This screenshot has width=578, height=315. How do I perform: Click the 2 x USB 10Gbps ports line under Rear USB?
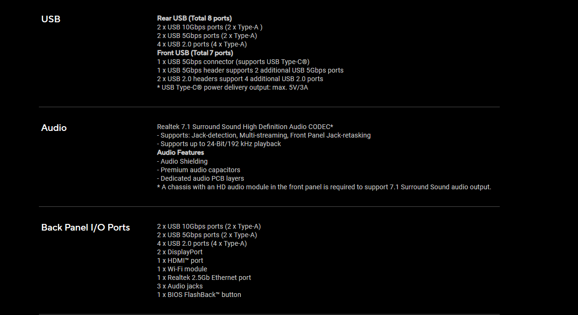coord(210,27)
